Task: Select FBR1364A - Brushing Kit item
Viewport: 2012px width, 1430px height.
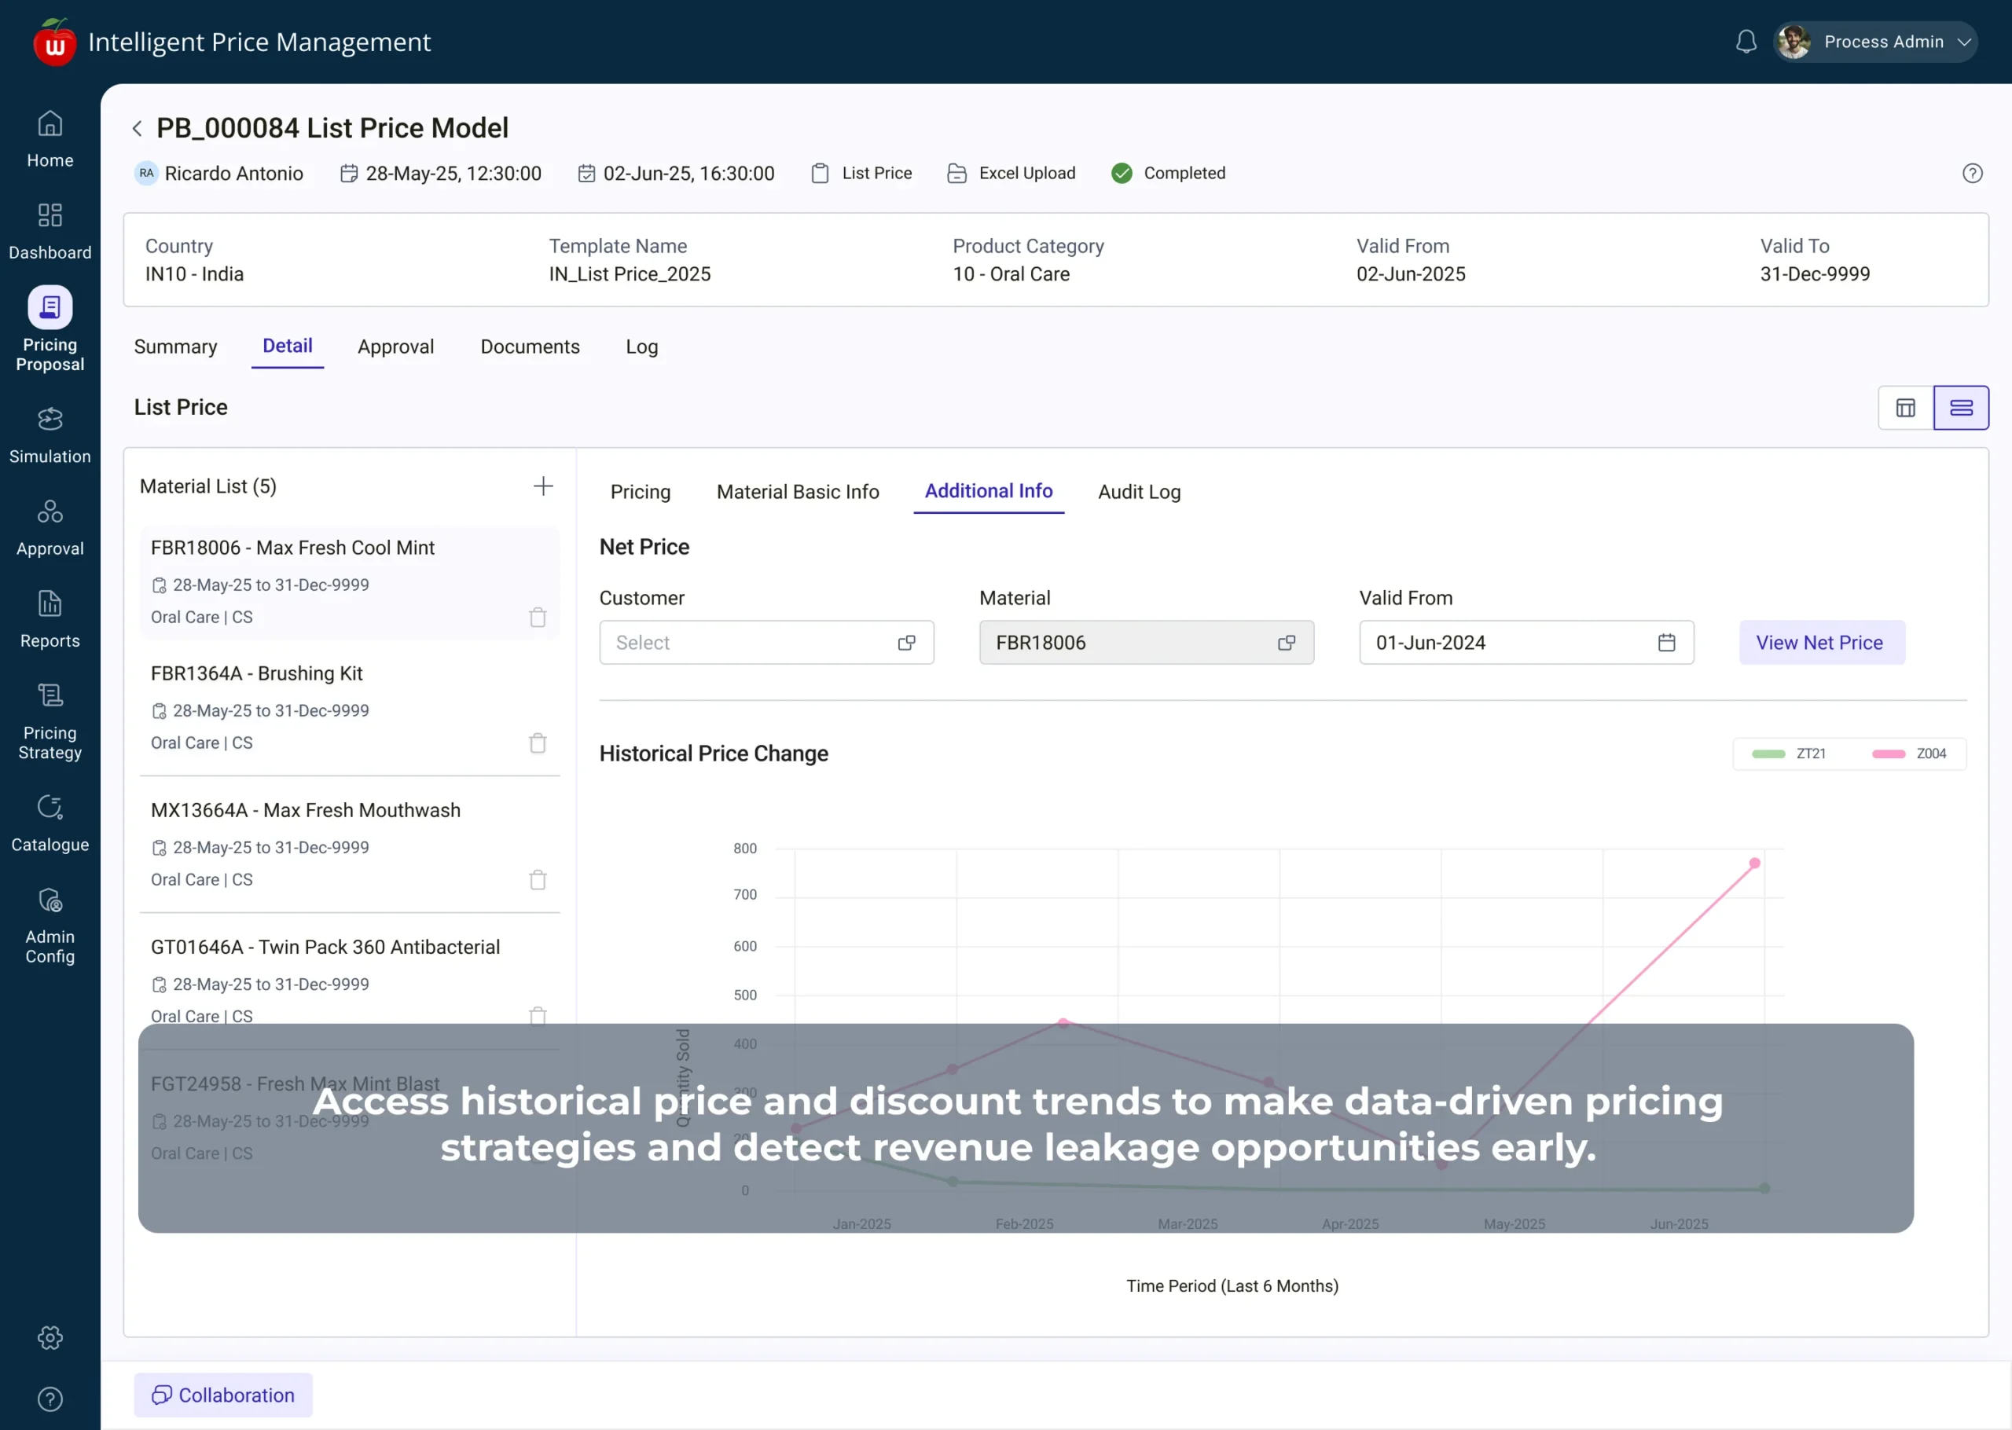Action: (349, 708)
